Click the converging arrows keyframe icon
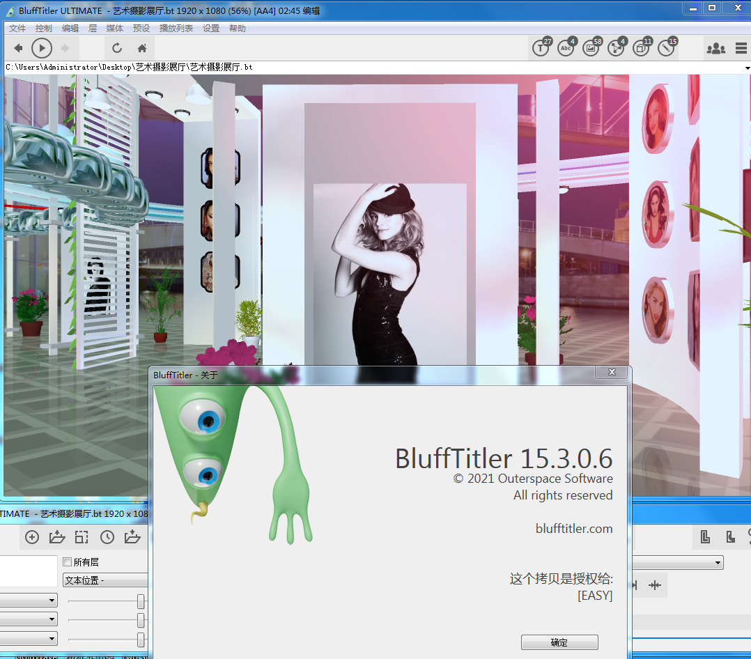The height and width of the screenshot is (659, 751). click(655, 585)
